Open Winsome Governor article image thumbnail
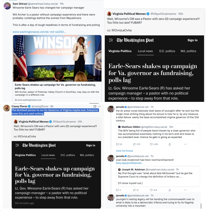The image size is (206, 211). pyautogui.click(x=57, y=58)
